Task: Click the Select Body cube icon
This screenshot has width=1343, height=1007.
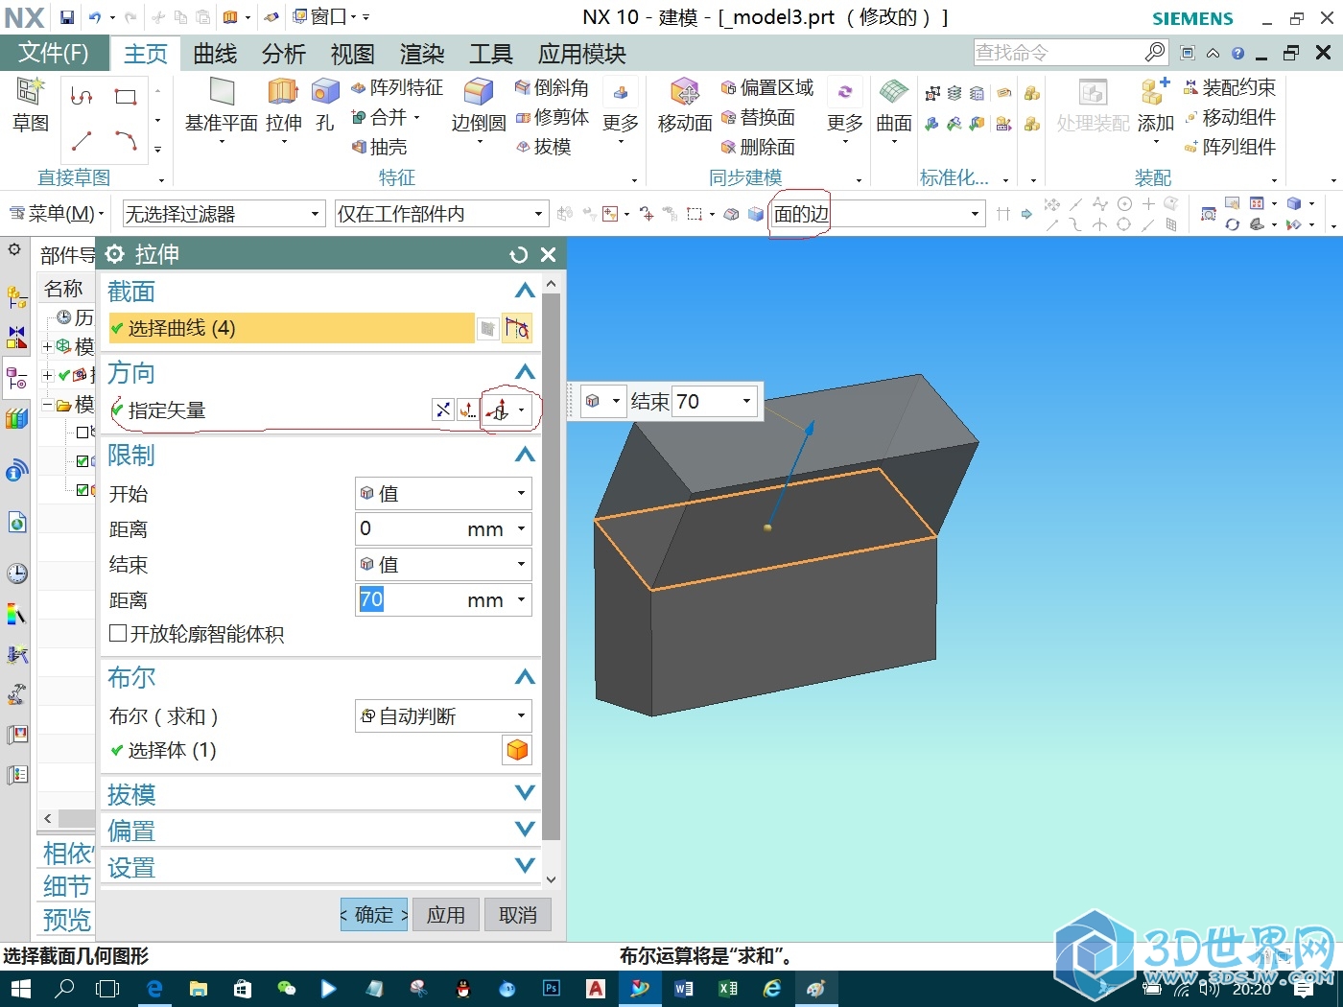Action: (x=517, y=750)
